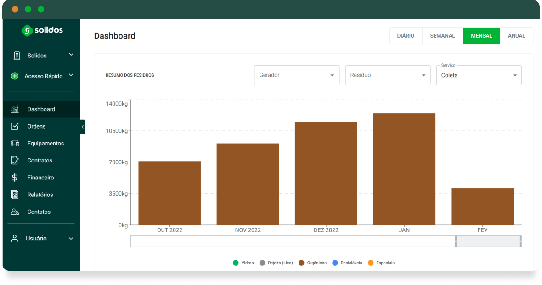This screenshot has height=285, width=542.
Task: Toggle Recicláveis series in legend
Action: point(347,263)
